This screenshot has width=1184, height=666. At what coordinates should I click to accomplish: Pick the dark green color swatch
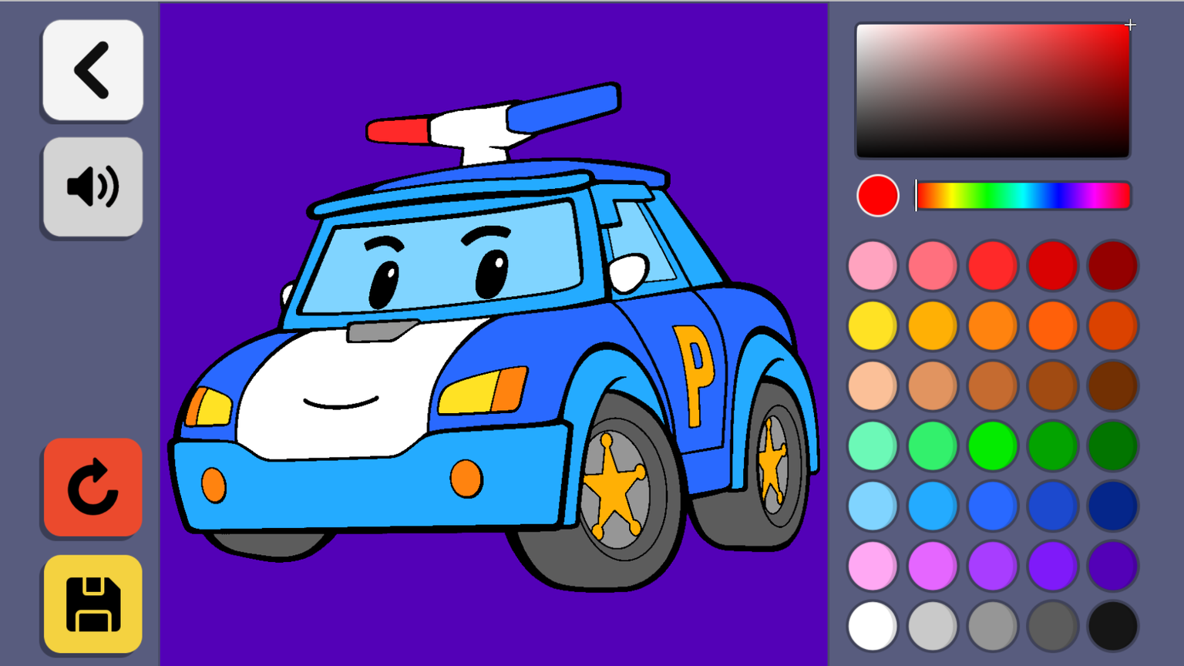coord(1112,446)
